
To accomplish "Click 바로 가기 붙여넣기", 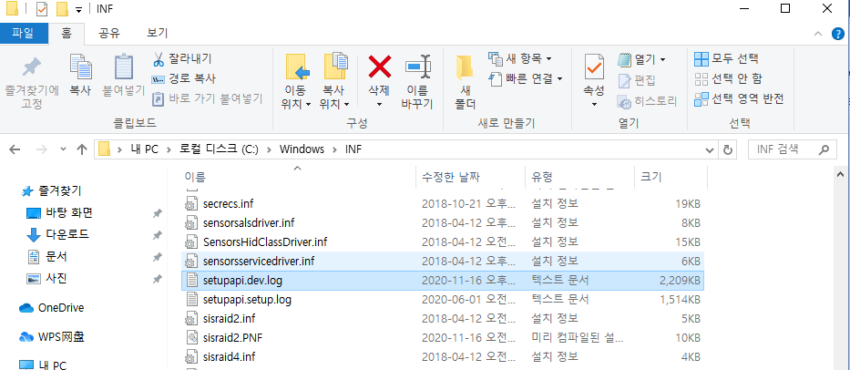I will pos(207,98).
